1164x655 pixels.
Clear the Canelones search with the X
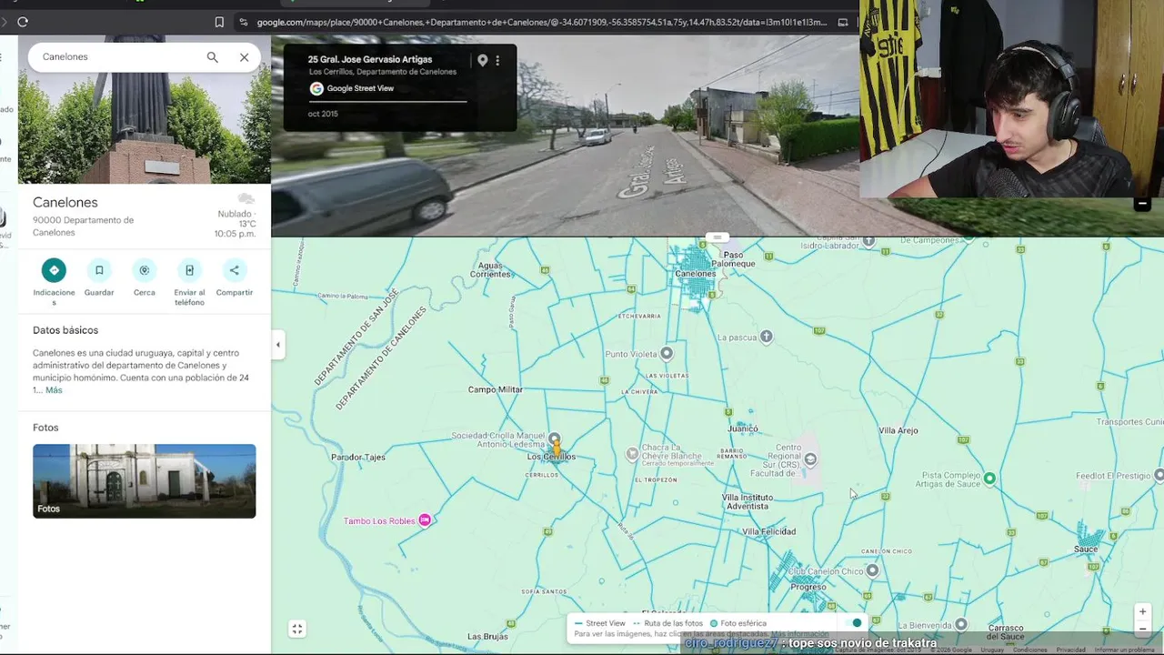[x=244, y=57]
